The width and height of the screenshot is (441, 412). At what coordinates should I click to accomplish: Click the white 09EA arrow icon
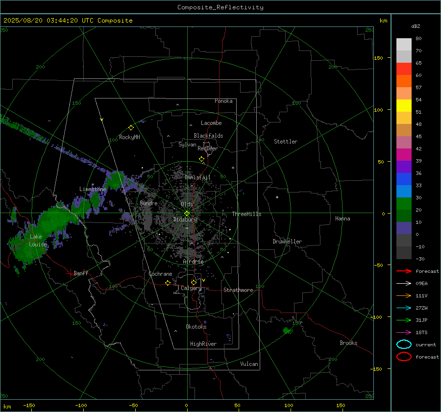click(x=404, y=283)
